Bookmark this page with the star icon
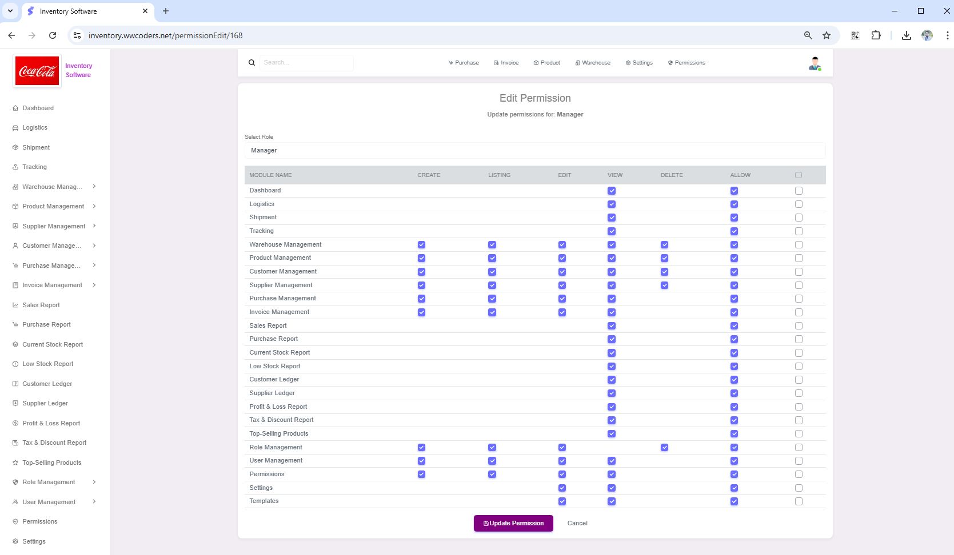This screenshot has height=555, width=954. pos(826,35)
